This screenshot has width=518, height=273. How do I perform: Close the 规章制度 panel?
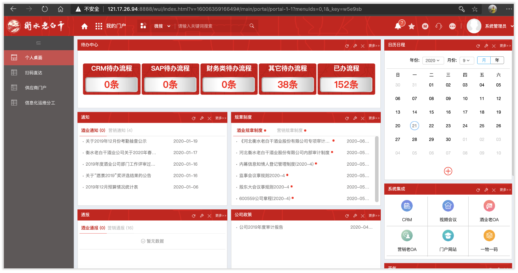[363, 118]
